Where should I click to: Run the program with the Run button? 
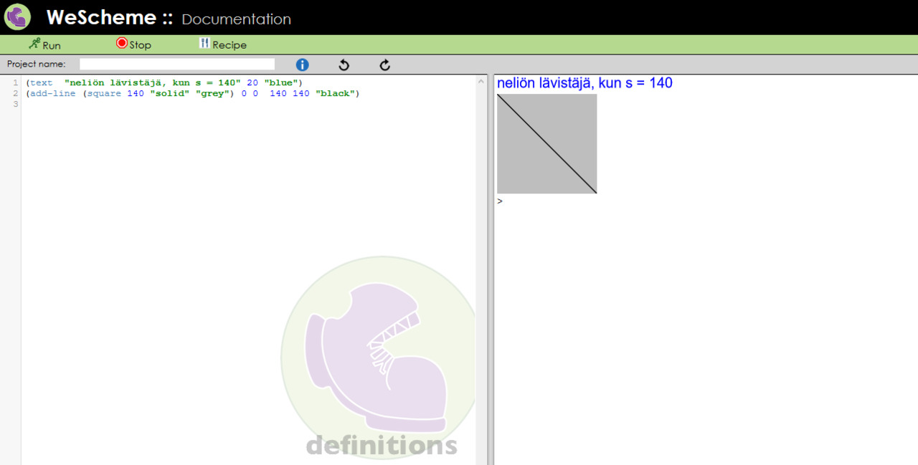44,44
